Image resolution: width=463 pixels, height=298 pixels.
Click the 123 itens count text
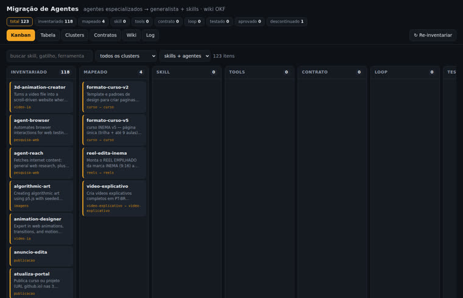pos(224,56)
